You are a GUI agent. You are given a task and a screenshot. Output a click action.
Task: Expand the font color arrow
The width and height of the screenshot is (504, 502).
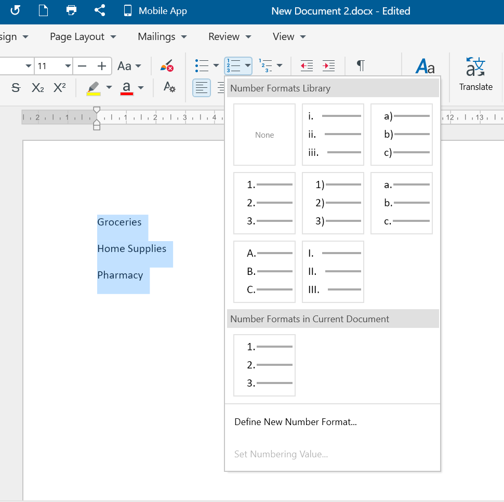coord(141,87)
